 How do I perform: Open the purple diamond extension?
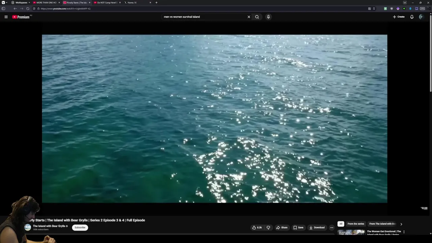(398, 9)
